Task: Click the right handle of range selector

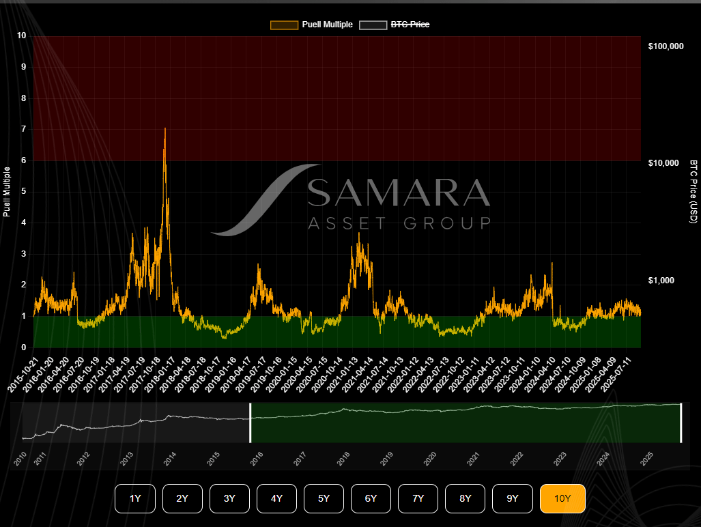Action: pyautogui.click(x=681, y=423)
